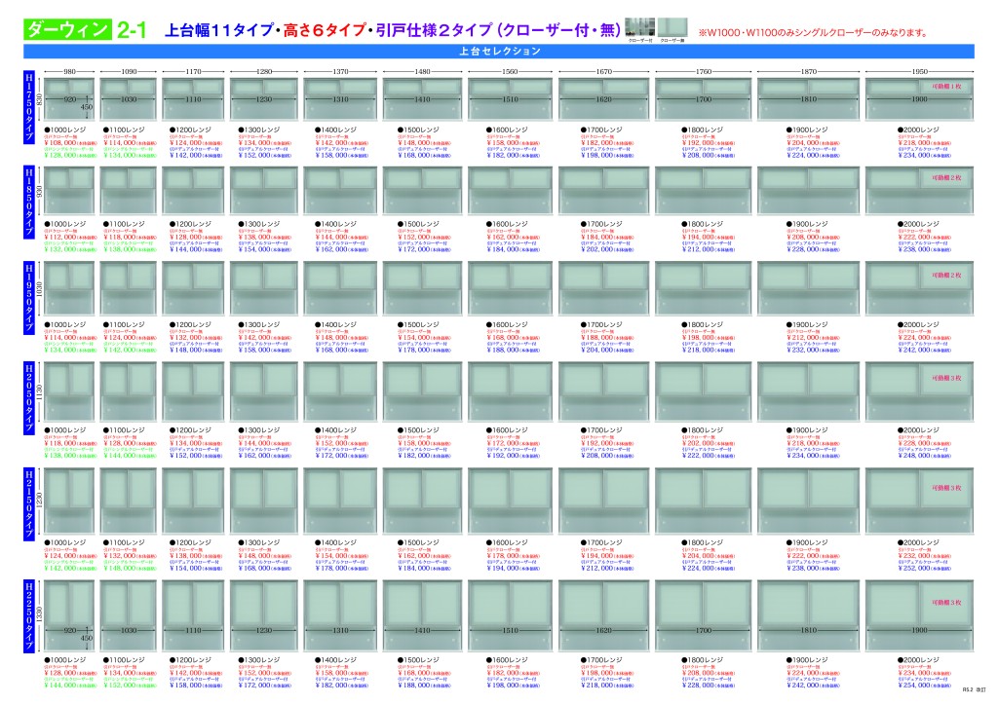The height and width of the screenshot is (705, 998).
Task: Open the H1950 row 1900レンジ cabinet image
Action: coord(808,288)
